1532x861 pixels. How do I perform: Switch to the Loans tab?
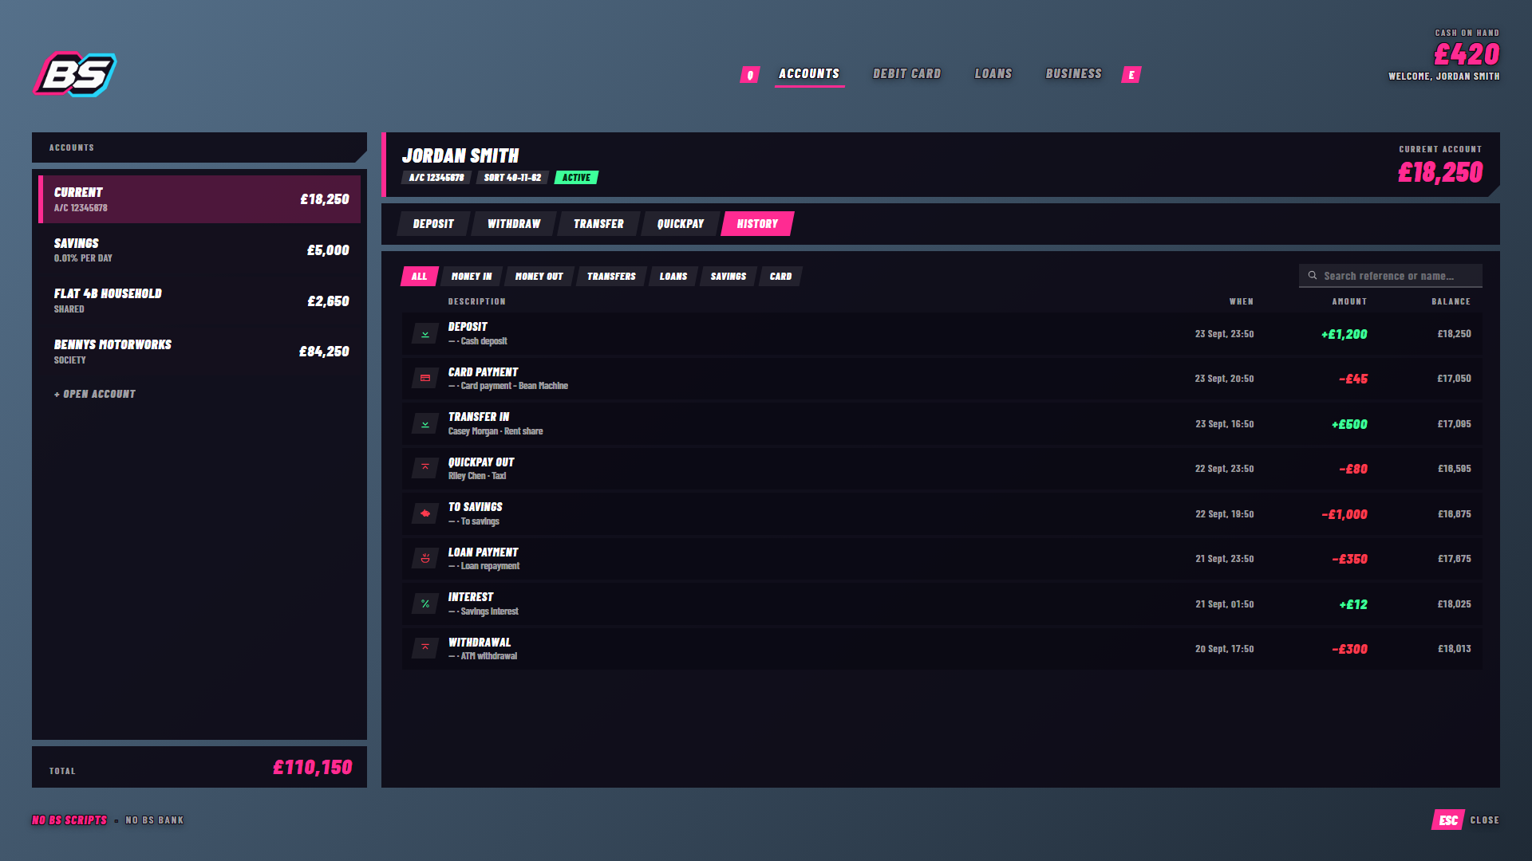coord(993,74)
